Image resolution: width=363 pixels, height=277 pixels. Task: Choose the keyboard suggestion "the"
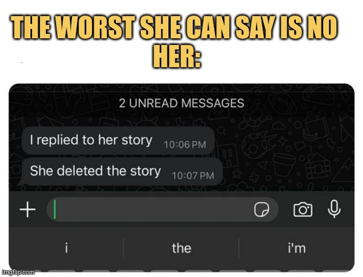click(182, 248)
